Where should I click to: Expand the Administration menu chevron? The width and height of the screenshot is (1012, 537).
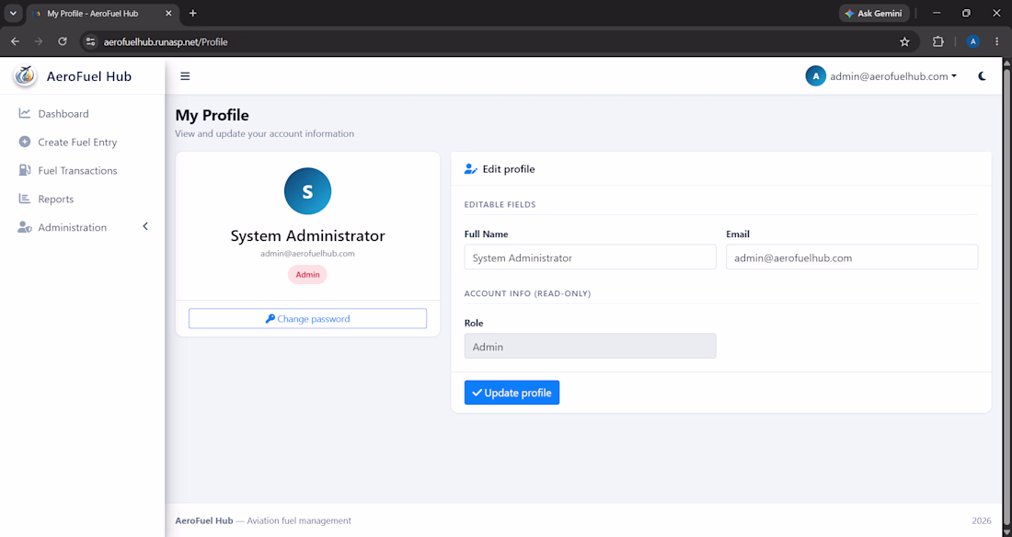(145, 226)
